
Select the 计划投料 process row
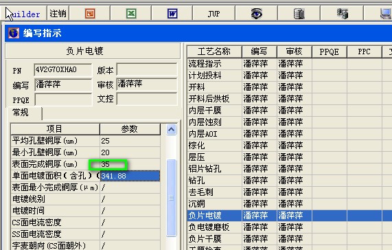[290, 76]
